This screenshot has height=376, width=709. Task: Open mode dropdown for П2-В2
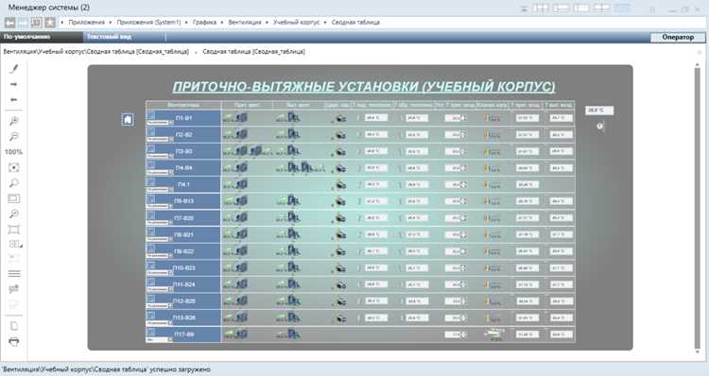160,139
